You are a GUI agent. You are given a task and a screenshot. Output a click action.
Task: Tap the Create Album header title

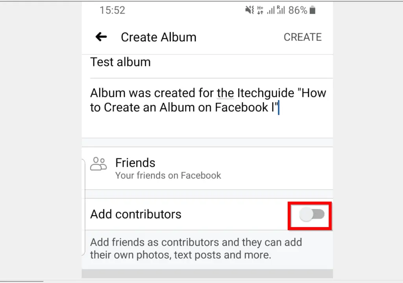point(158,37)
